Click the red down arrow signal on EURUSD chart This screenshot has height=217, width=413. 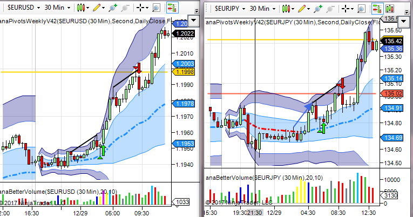pos(139,68)
